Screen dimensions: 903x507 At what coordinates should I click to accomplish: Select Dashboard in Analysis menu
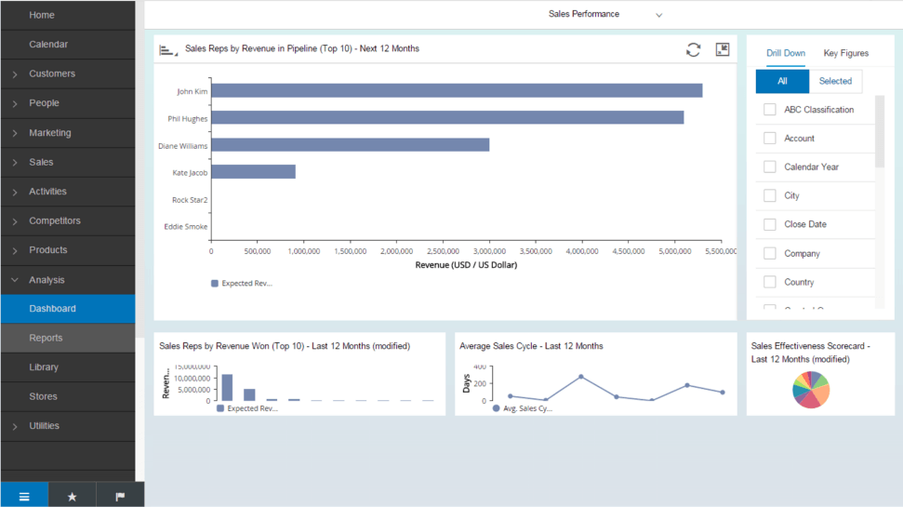(x=68, y=309)
